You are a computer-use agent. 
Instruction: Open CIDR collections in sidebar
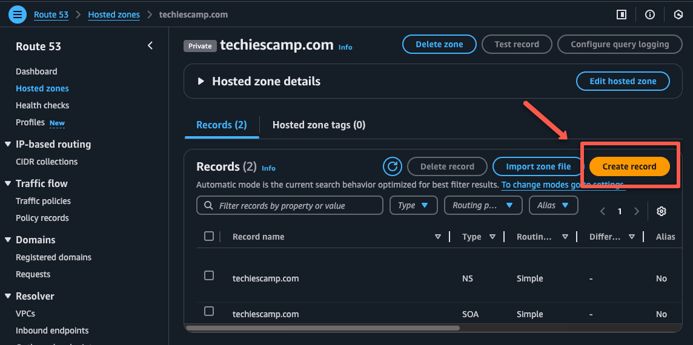(47, 162)
